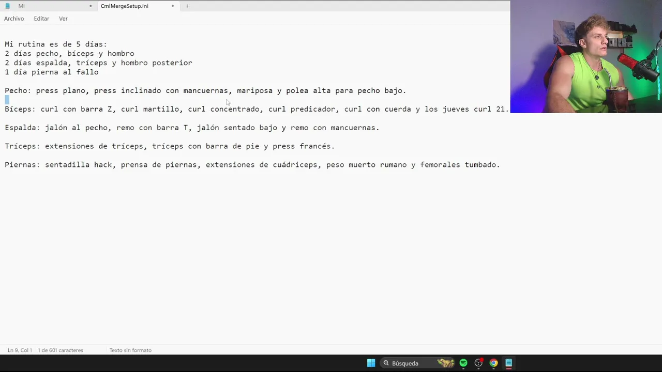Open Spotify from the taskbar
Image resolution: width=662 pixels, height=372 pixels.
(463, 363)
